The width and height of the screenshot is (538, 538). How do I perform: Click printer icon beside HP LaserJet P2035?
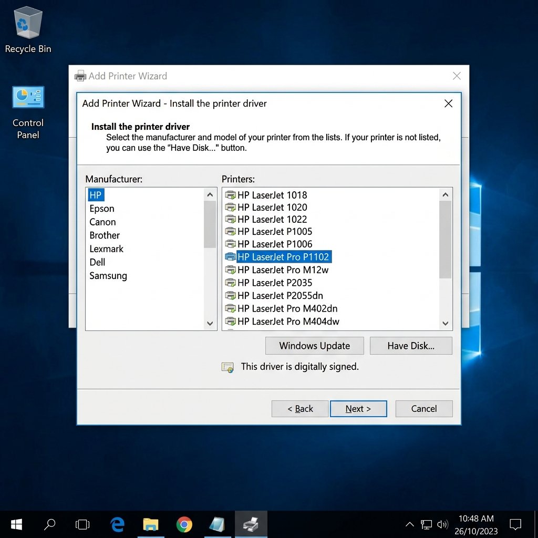coord(230,283)
